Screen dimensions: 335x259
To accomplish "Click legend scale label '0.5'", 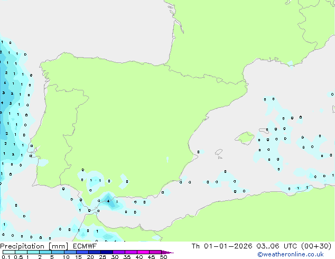I will point(18,257).
